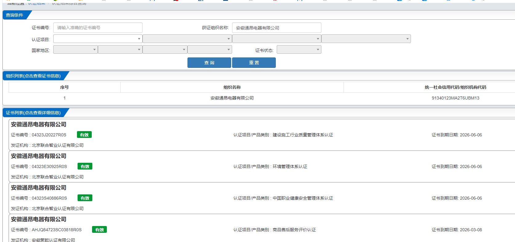Image resolution: width=515 pixels, height=242 pixels.
Task: Click expiry date for 中国职业健康安全管理体系认证 certificate
Action: [x=471, y=198]
